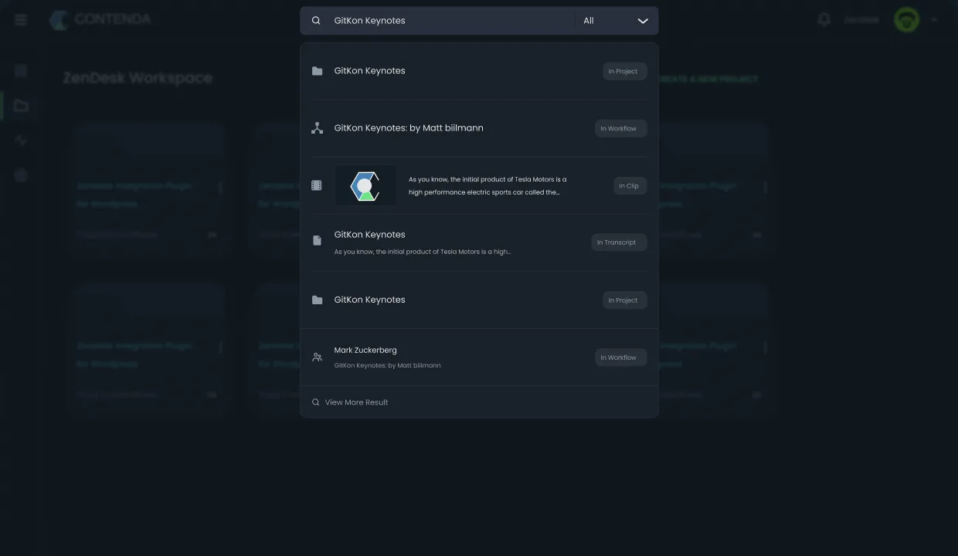Screen dimensions: 958x556
Task: Click the Contenda logo
Action: pyautogui.click(x=100, y=19)
